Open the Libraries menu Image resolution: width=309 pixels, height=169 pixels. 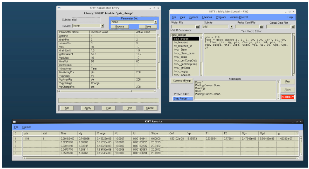point(207,17)
